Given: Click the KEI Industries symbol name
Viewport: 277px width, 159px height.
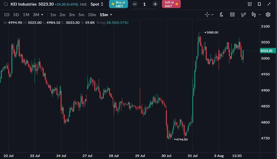Looking at the screenshot, I should pos(23,4).
